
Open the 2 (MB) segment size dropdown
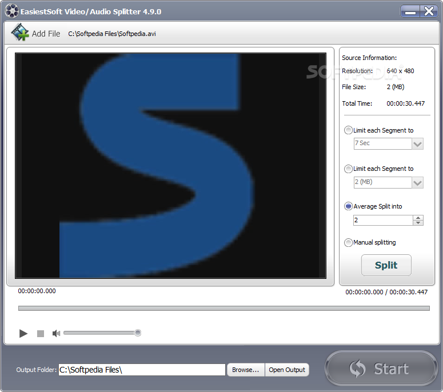[x=417, y=183]
